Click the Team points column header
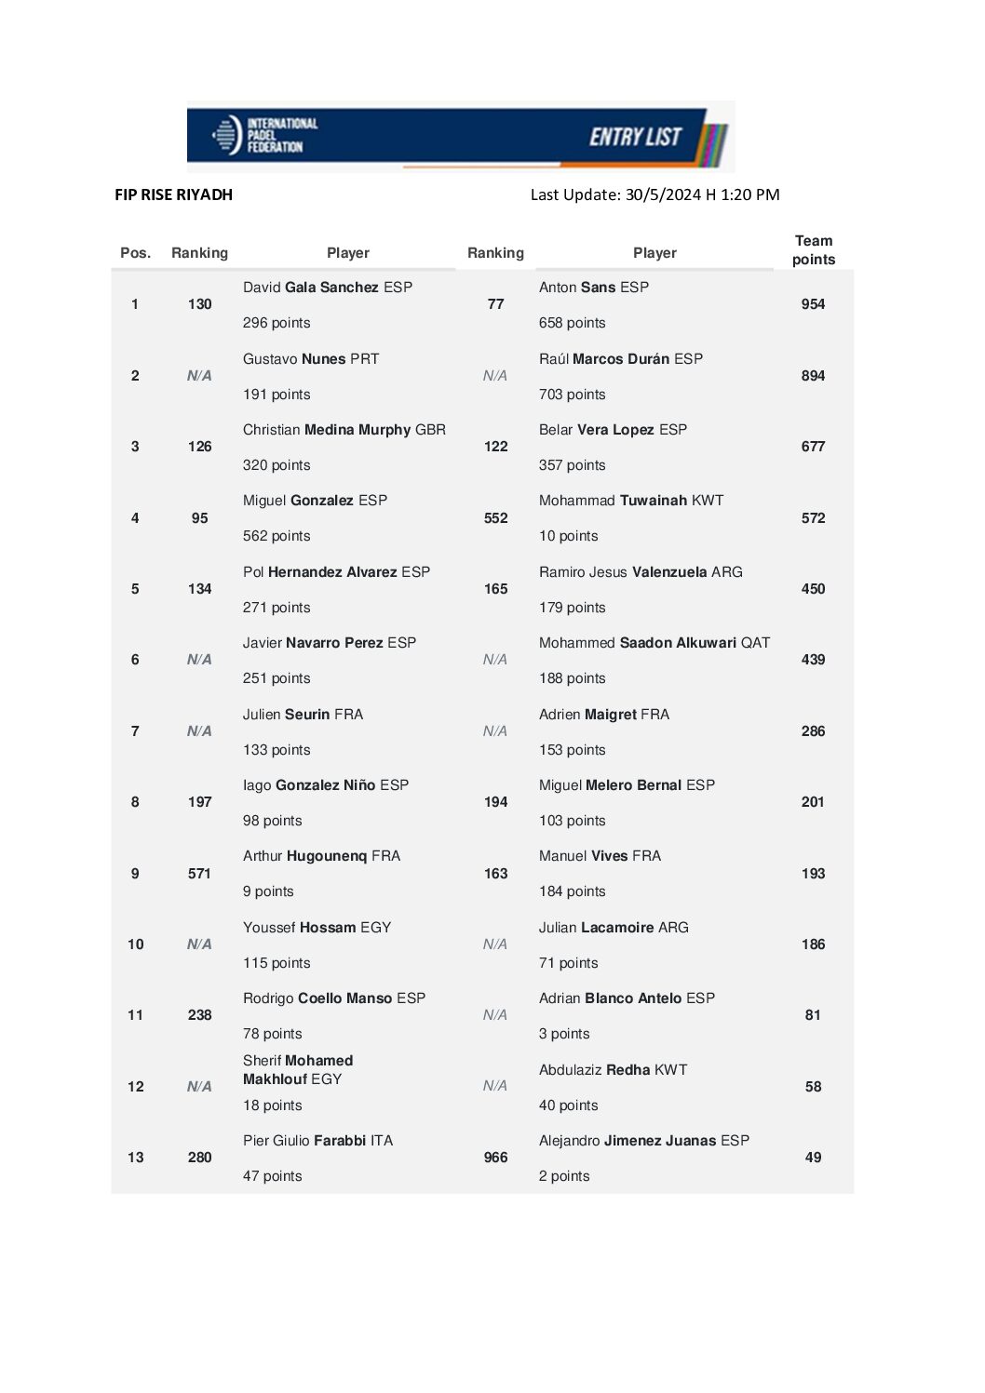Image resolution: width=985 pixels, height=1393 pixels. coord(813,250)
